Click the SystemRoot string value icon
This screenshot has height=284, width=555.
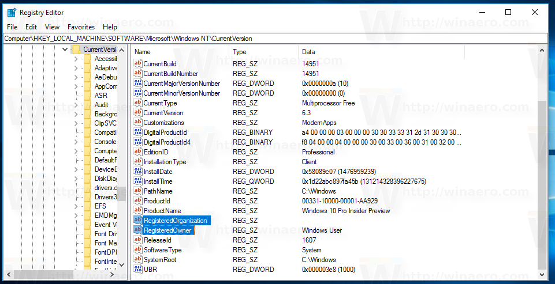point(137,260)
